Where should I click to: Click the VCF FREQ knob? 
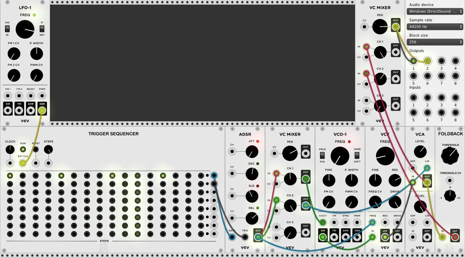pos(385,156)
